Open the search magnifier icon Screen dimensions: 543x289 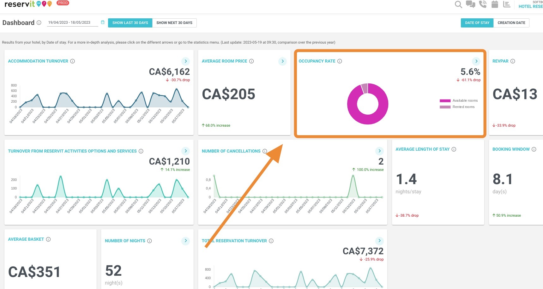[x=458, y=4]
